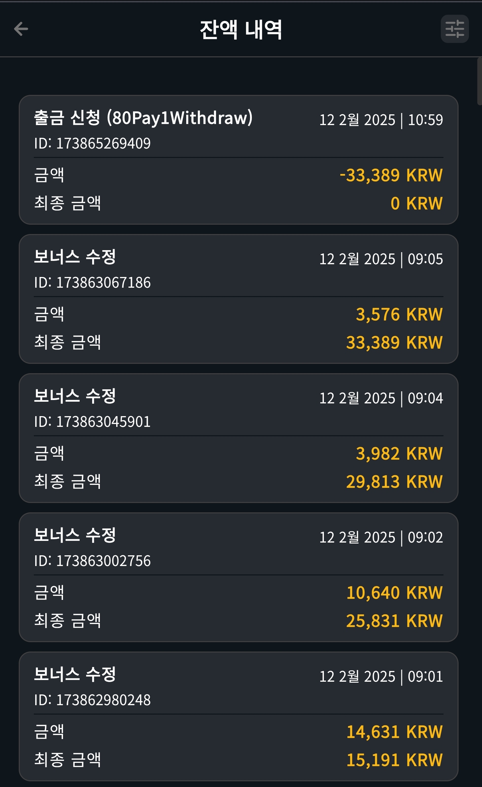
Task: Click the 14,631 KRW bonus amount
Action: [x=395, y=732]
